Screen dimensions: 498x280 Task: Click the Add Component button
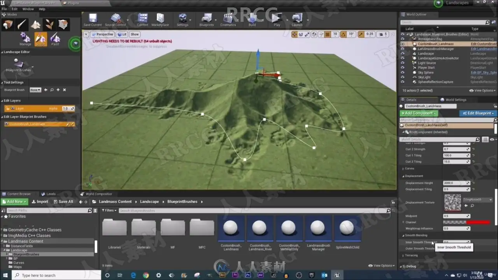419,113
